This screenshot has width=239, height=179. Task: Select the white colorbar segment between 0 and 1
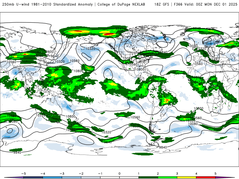point(129,178)
